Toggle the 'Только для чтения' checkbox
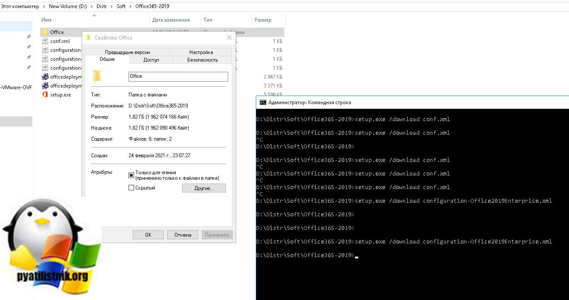Viewport: 569px width, 300px height. point(131,175)
